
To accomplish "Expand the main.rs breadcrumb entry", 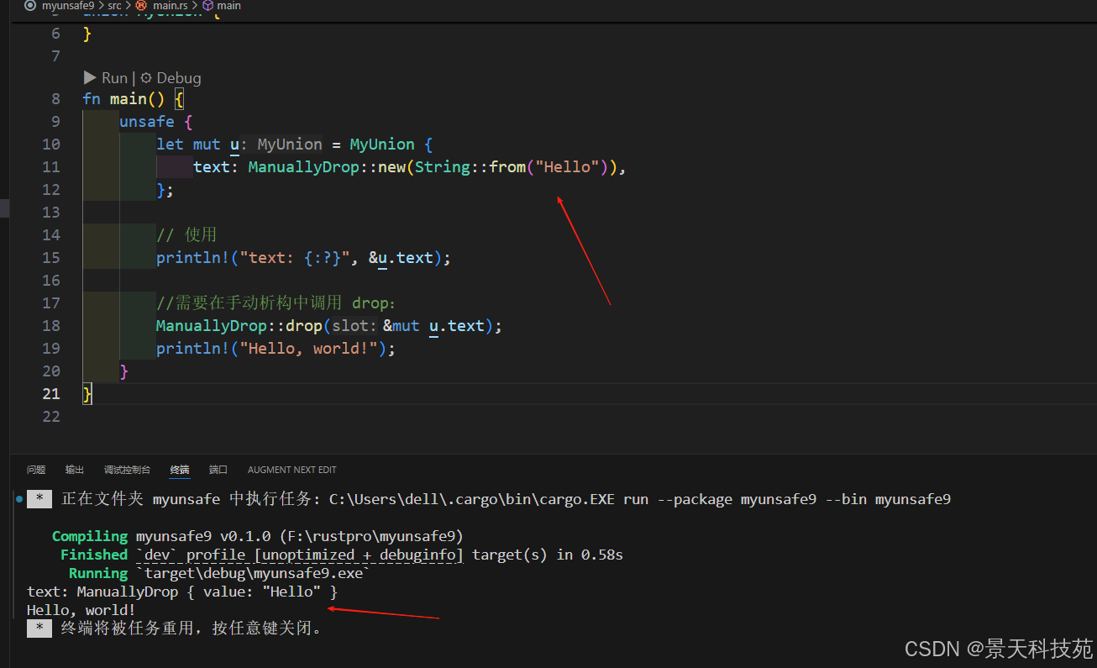I will pos(172,5).
